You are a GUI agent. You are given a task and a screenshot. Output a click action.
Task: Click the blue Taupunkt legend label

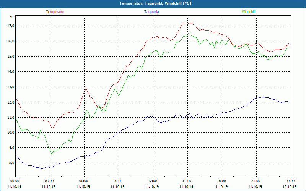pos(151,12)
